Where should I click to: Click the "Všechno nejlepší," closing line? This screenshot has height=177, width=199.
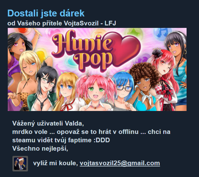(x=40, y=148)
